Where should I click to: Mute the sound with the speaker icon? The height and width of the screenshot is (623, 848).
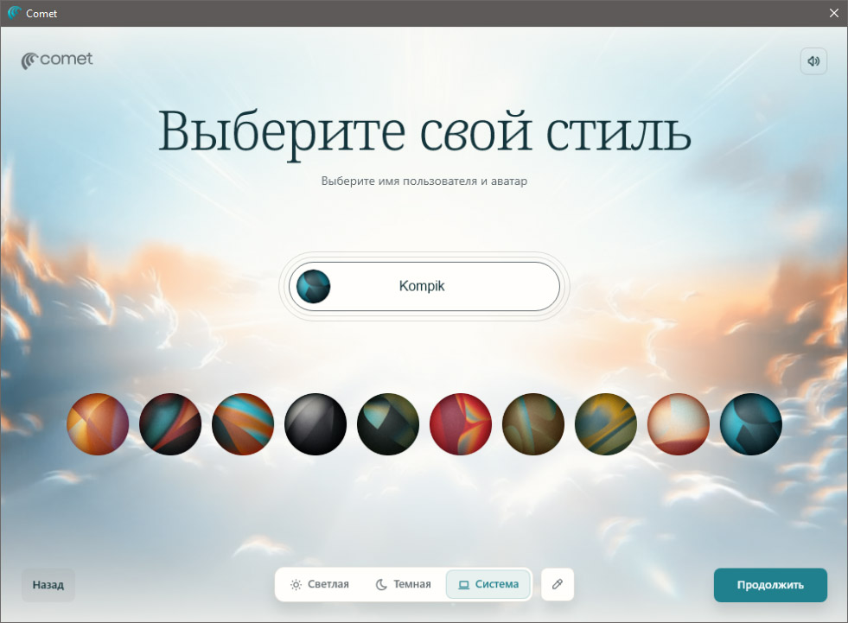tap(813, 61)
